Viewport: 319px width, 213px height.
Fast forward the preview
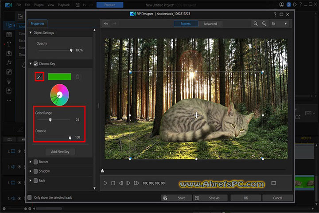pos(136,183)
